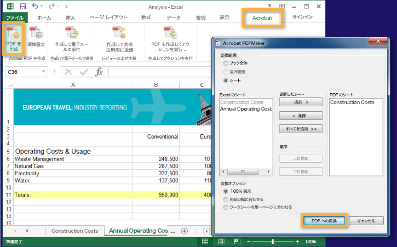Select the Annual Operating Cos sheet tab
This screenshot has width=397, height=247.
coord(138,231)
